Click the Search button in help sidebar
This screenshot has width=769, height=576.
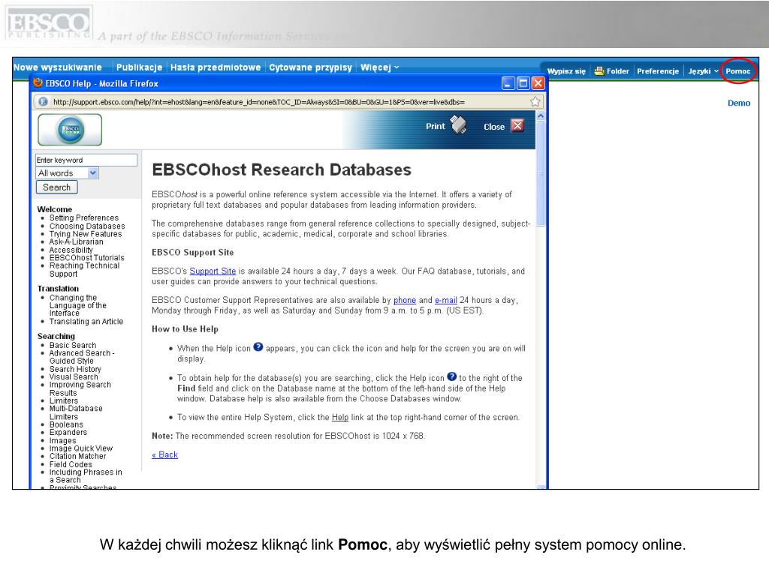click(x=57, y=187)
